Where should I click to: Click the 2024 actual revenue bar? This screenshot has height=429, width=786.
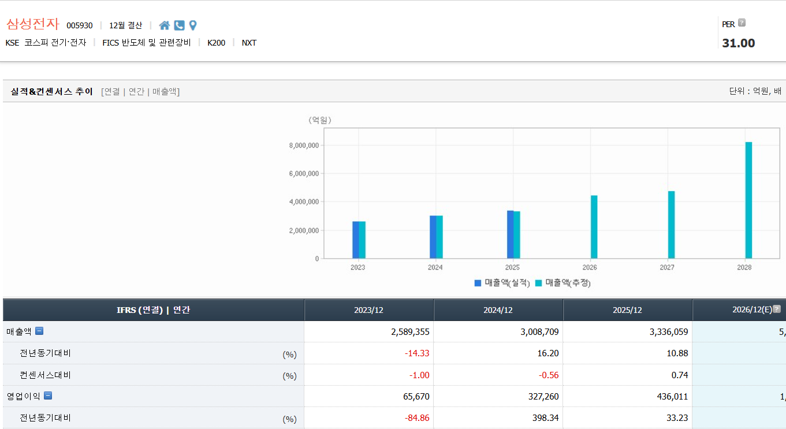point(433,237)
